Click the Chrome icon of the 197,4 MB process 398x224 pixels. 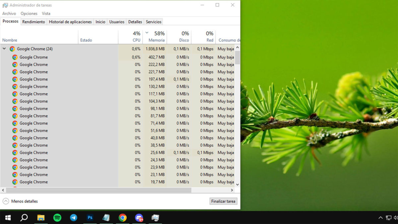pos(15,79)
